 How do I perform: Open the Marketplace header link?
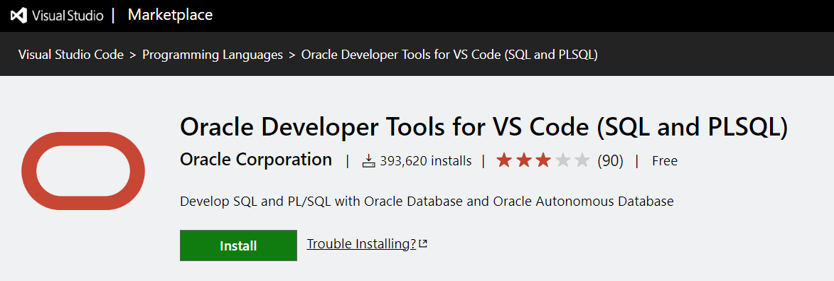pyautogui.click(x=170, y=15)
